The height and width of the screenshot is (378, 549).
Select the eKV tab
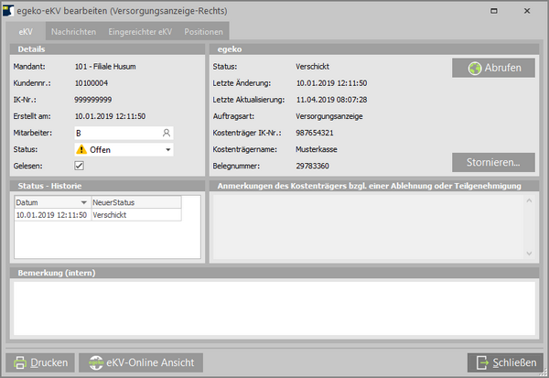pyautogui.click(x=25, y=32)
